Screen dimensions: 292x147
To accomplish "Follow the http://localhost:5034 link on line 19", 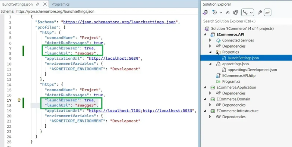I will point(167,110).
